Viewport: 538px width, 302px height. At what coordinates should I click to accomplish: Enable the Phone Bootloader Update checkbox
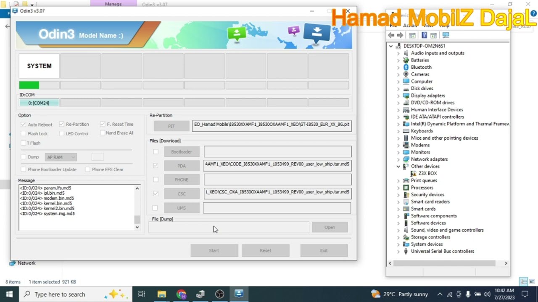24,169
